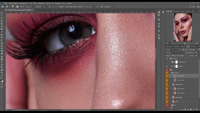Open the Edit Toolbar three-dots button

2,75
